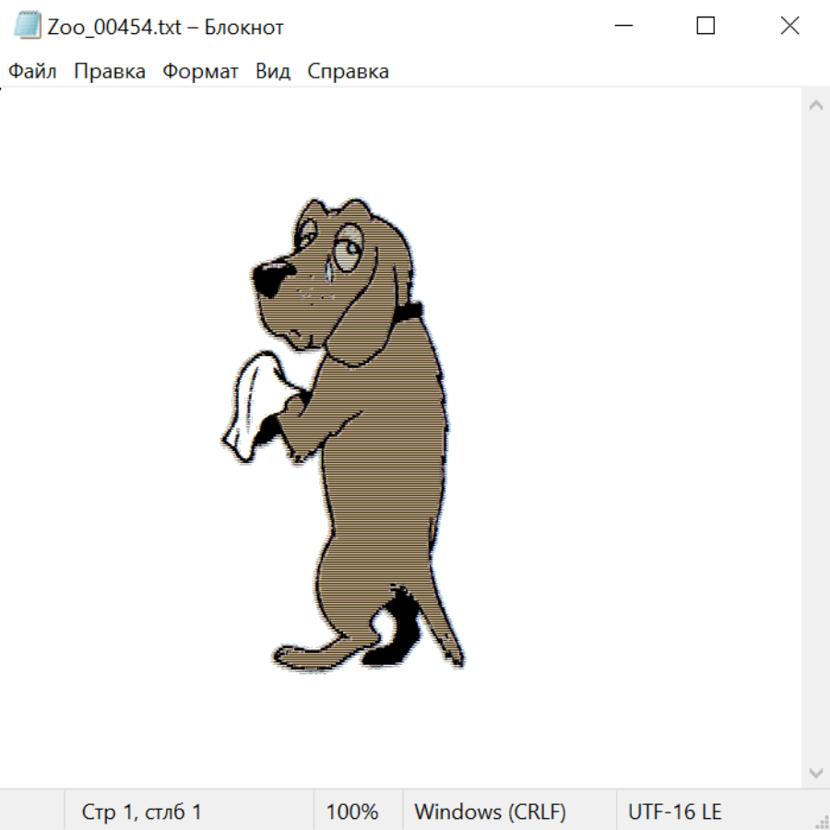830x830 pixels.
Task: Open the Файл menu
Action: tap(32, 72)
